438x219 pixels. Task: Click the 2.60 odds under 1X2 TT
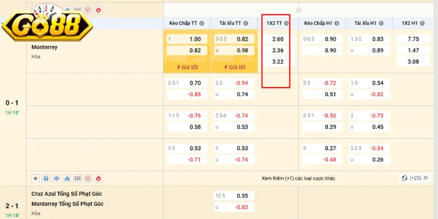tap(278, 39)
